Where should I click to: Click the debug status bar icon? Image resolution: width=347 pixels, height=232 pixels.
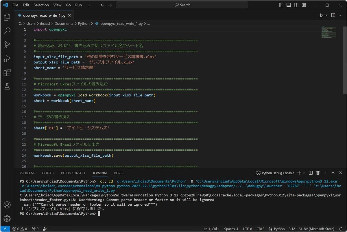coord(45,229)
